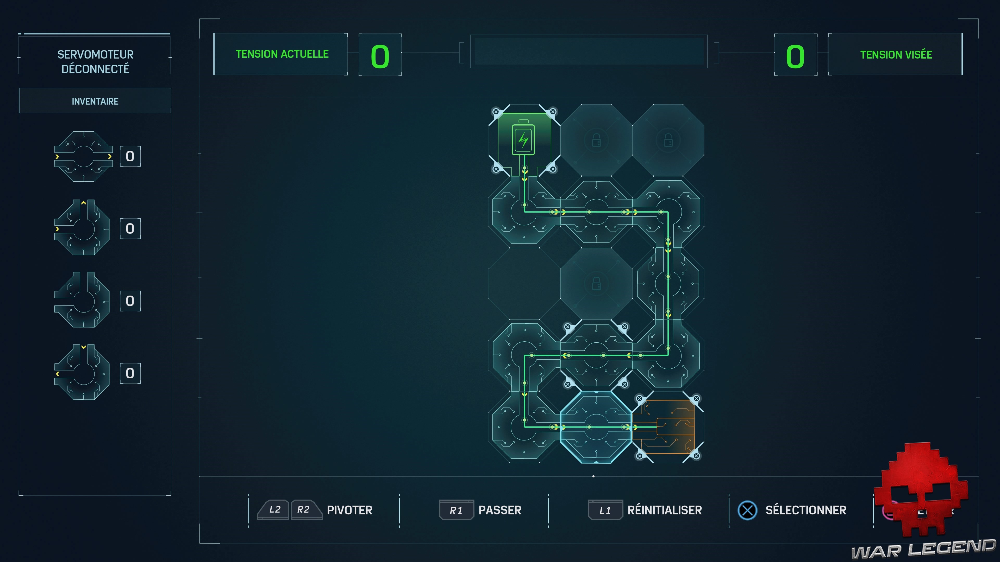Image resolution: width=1000 pixels, height=562 pixels.
Task: Pick the corner piece with up arrow
Action: click(82, 228)
